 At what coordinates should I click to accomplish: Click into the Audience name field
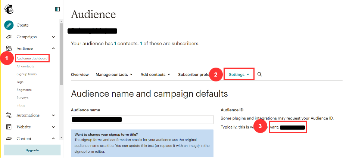click(142, 120)
